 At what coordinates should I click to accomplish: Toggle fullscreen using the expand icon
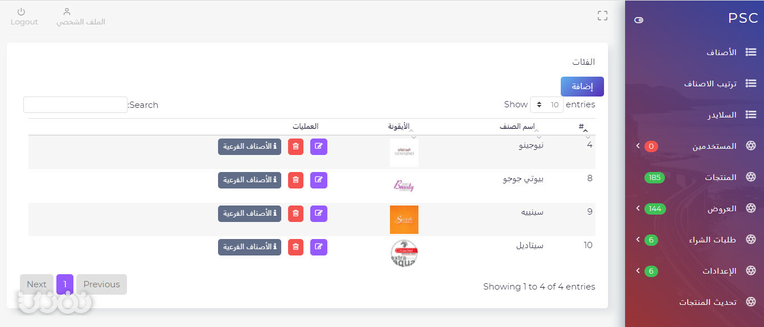(x=602, y=16)
